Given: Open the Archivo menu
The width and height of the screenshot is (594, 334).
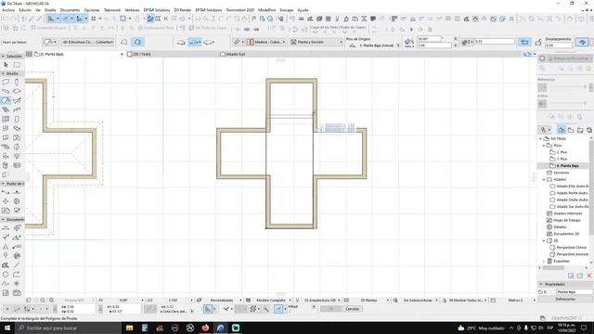Looking at the screenshot, I should pyautogui.click(x=8, y=10).
